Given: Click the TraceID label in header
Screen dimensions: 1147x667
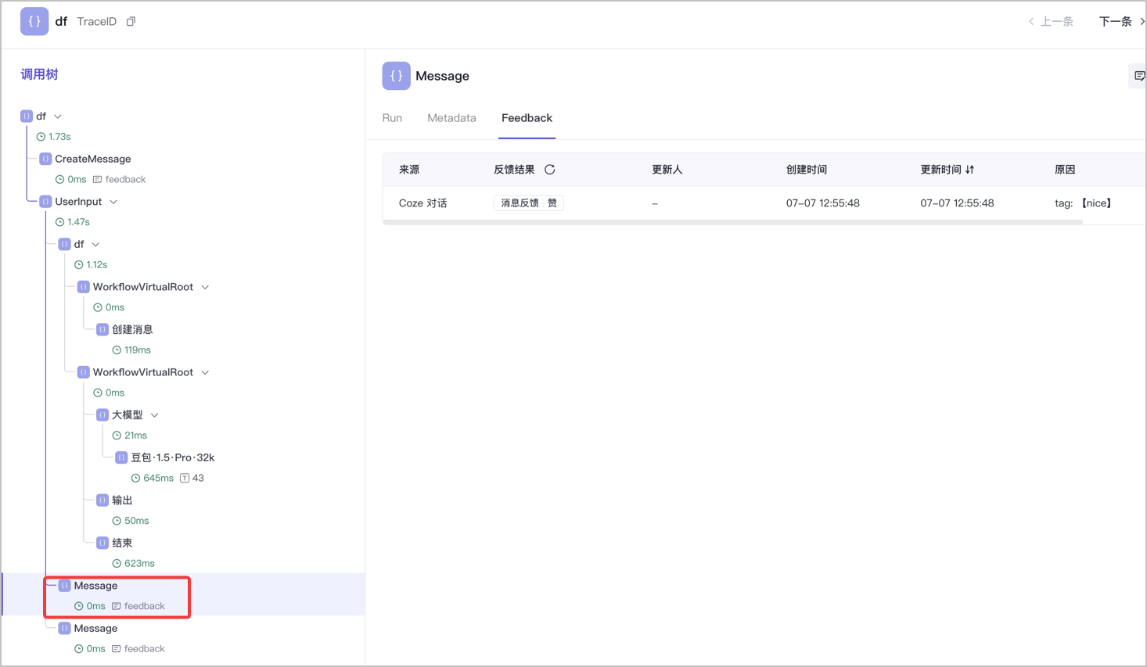Looking at the screenshot, I should [x=97, y=22].
